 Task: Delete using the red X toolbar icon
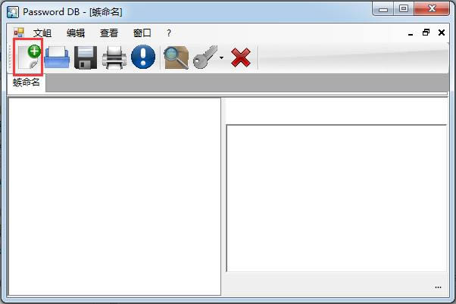click(x=241, y=57)
